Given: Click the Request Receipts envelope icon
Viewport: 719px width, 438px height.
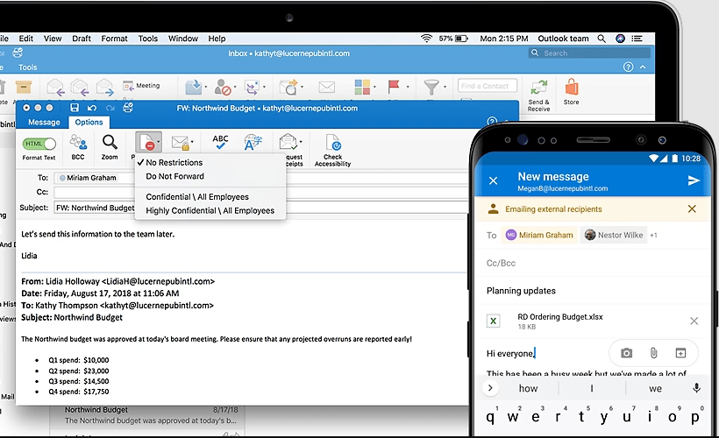Looking at the screenshot, I should (x=288, y=142).
